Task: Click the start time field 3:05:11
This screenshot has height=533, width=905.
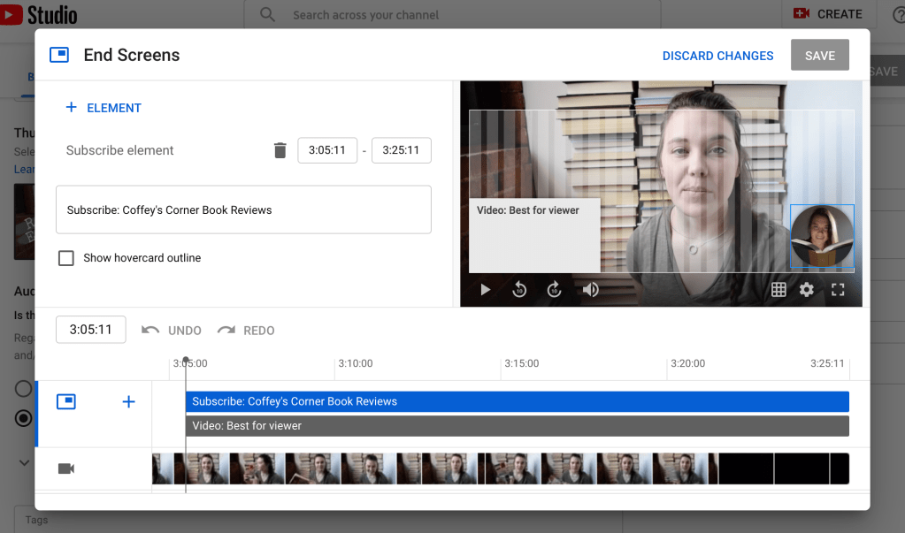Action: pos(327,150)
